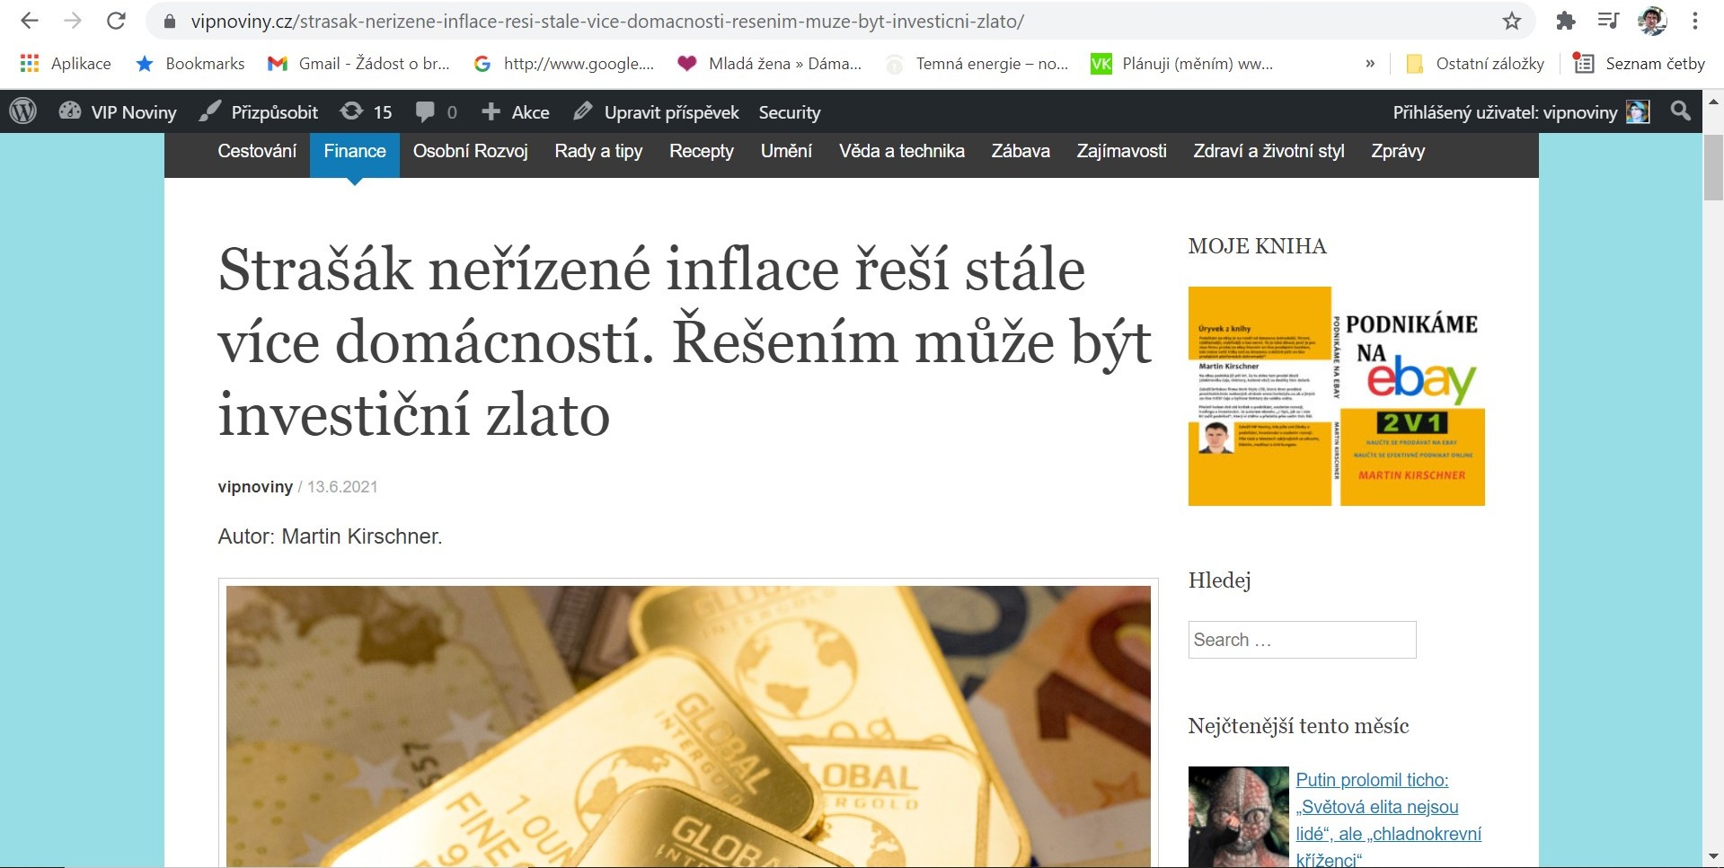Image resolution: width=1724 pixels, height=868 pixels.
Task: Click the WordPress logo in admin bar
Action: point(23,111)
